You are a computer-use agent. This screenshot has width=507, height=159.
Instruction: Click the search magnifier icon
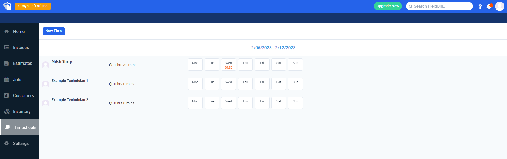click(411, 6)
